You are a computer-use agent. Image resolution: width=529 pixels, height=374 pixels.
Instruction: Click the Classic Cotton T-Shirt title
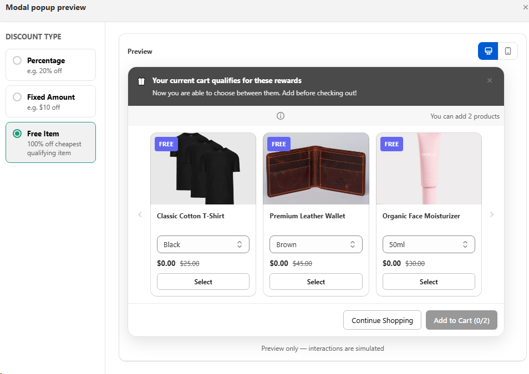coord(191,216)
